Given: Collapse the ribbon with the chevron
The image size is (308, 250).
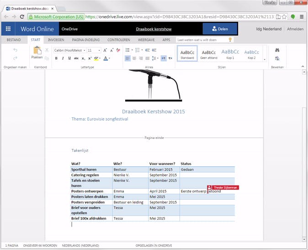Looking at the screenshot, I should (x=303, y=67).
